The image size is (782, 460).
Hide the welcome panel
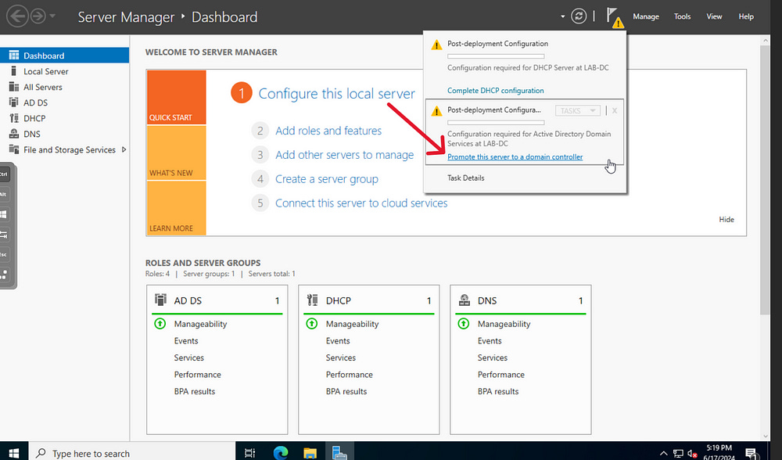726,220
